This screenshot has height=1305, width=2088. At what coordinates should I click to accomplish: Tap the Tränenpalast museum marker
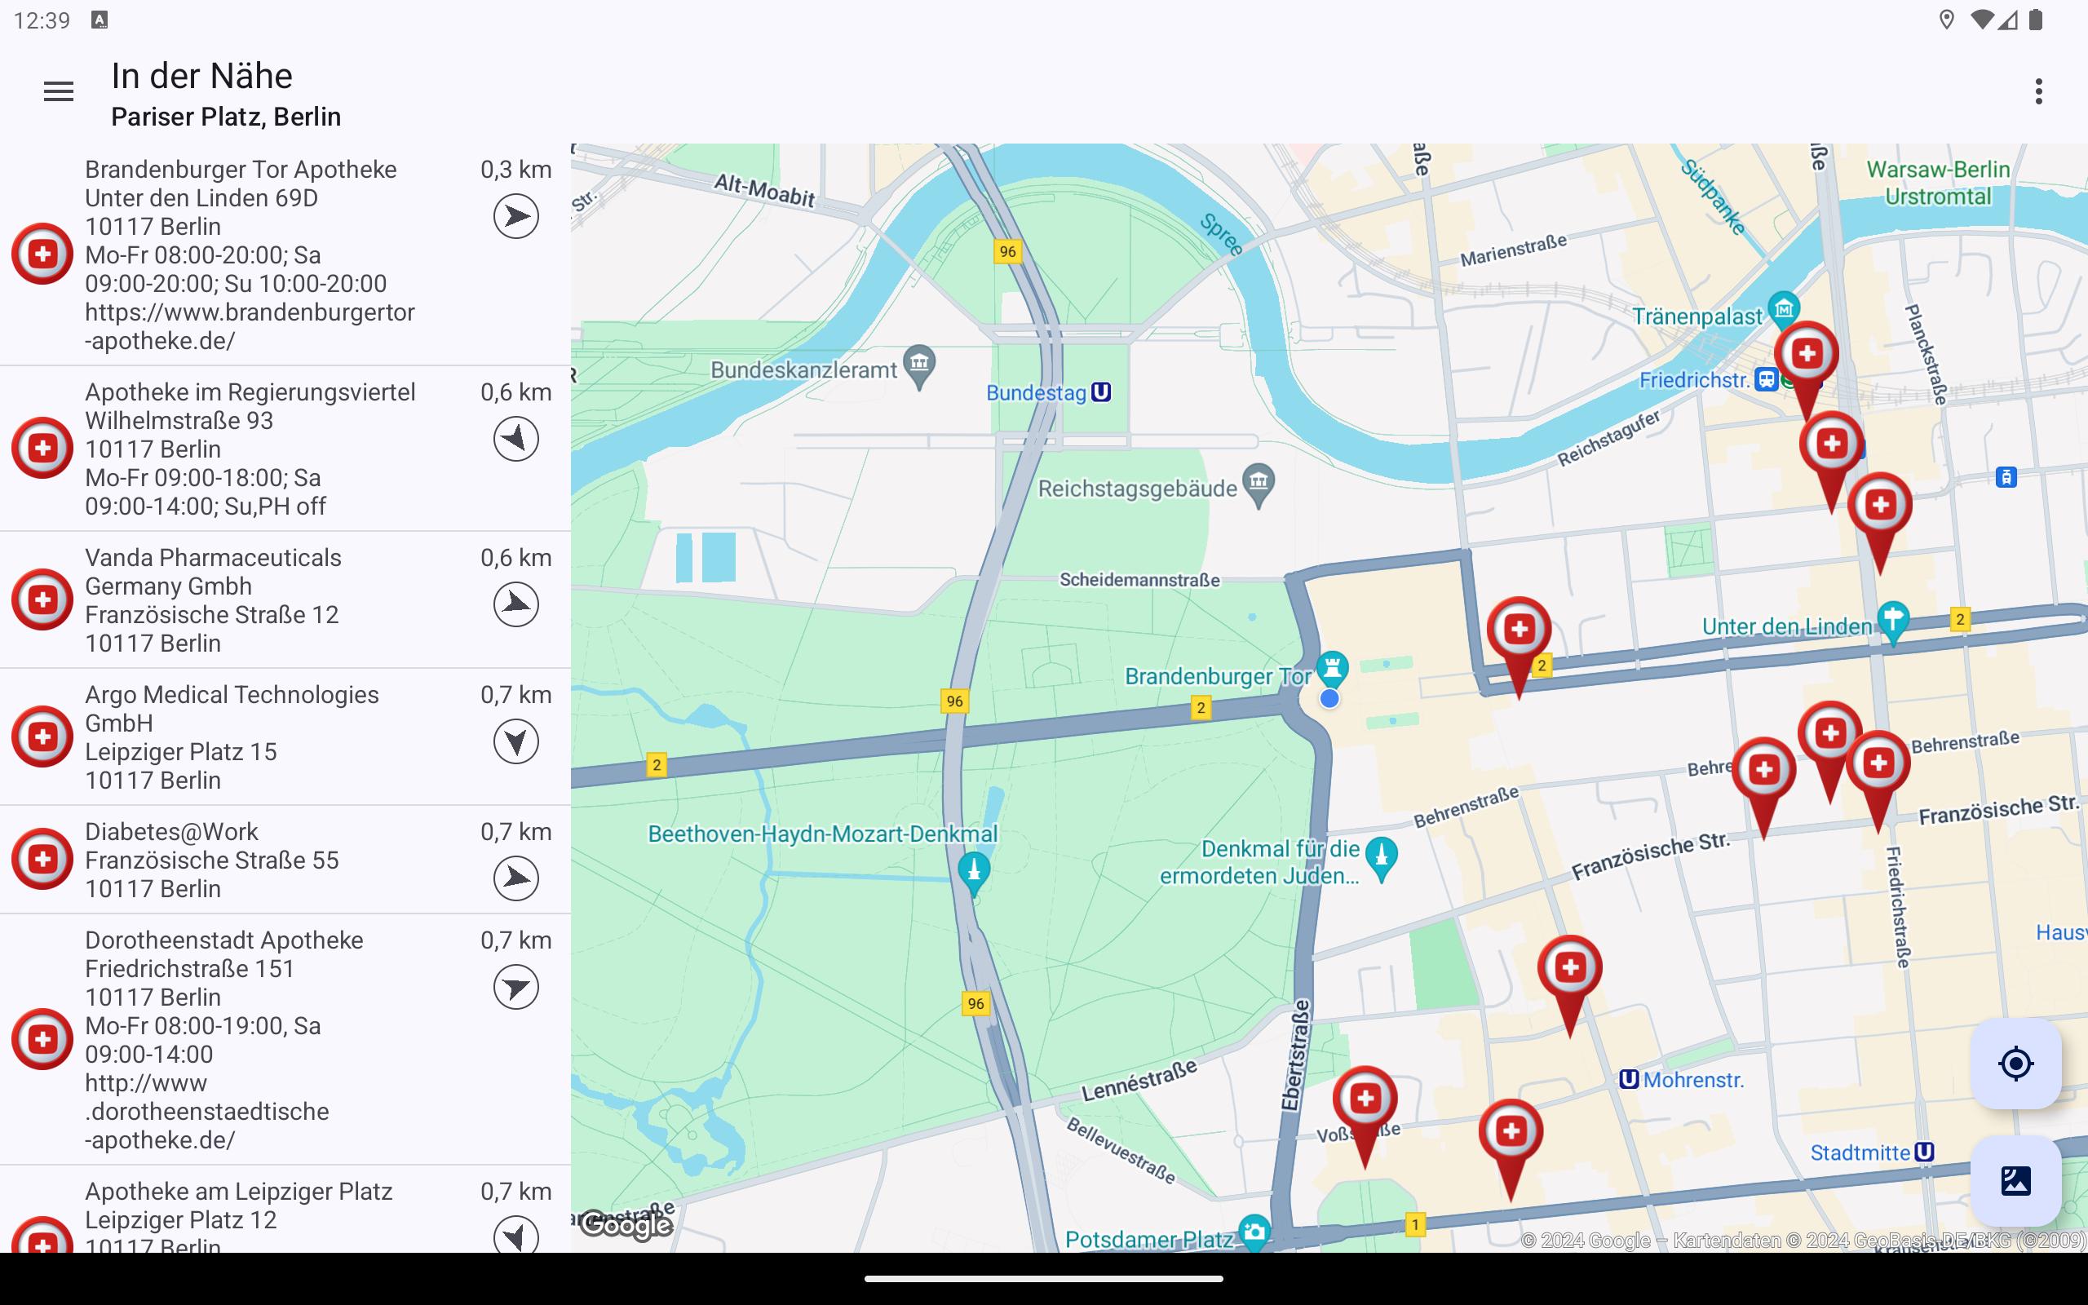(1784, 309)
